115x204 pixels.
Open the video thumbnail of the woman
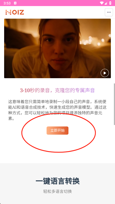click(x=57, y=48)
